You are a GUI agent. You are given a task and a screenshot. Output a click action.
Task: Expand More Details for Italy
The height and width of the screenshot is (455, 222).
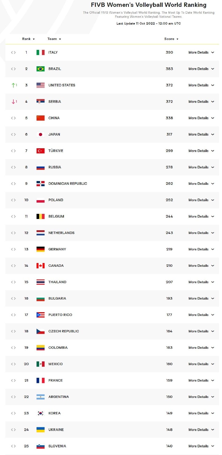201,53
